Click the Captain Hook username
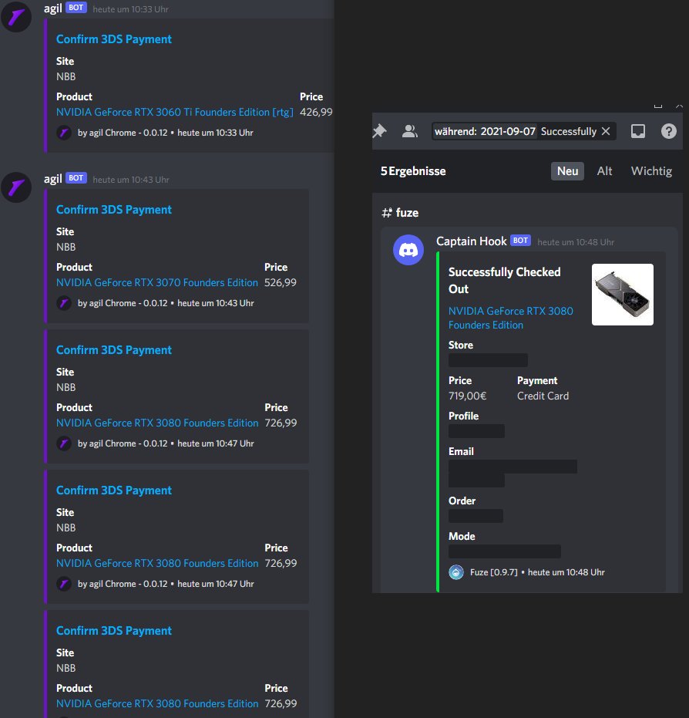Screen dimensions: 689x718 pyautogui.click(x=471, y=241)
